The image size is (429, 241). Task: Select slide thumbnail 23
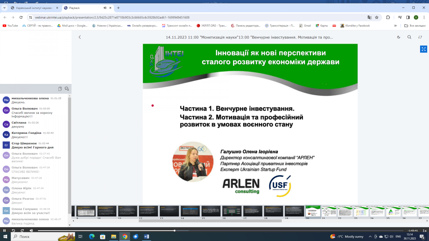coord(361,211)
